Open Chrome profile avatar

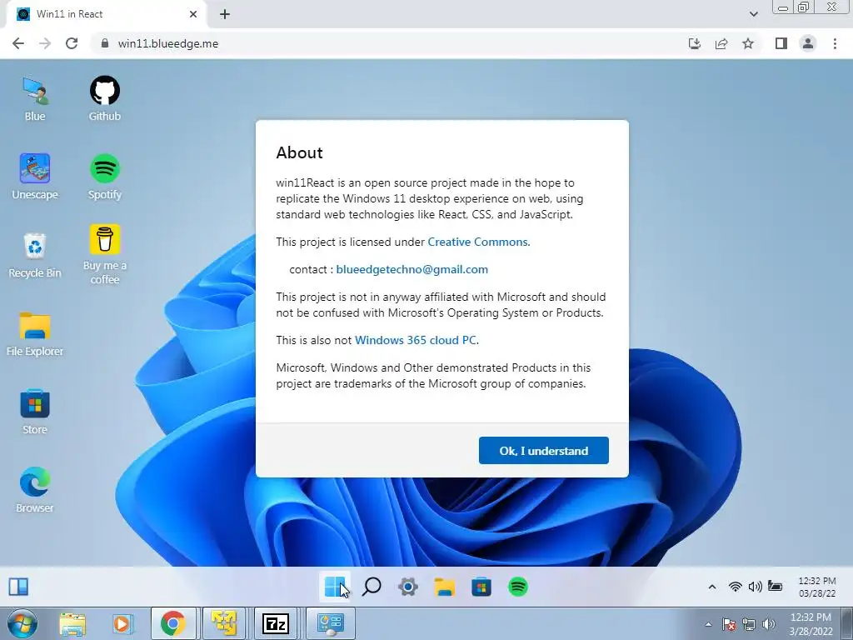[x=808, y=43]
